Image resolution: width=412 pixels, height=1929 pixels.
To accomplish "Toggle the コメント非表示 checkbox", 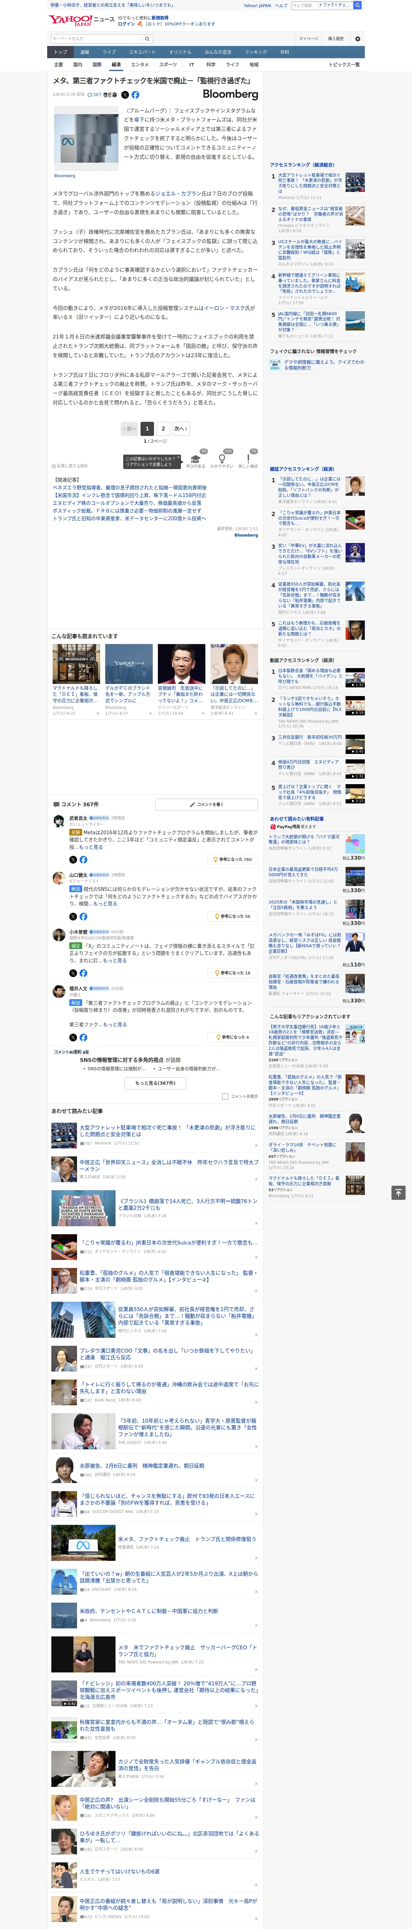I will (225, 1096).
